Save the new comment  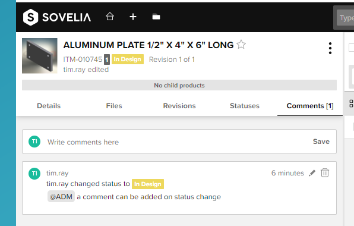(321, 142)
